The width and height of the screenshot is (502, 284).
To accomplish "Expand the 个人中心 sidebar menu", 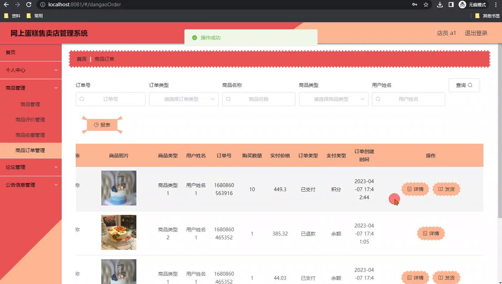I will [x=31, y=70].
